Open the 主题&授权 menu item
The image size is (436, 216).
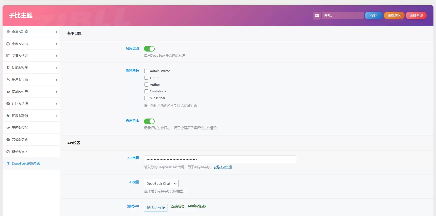click(31, 128)
